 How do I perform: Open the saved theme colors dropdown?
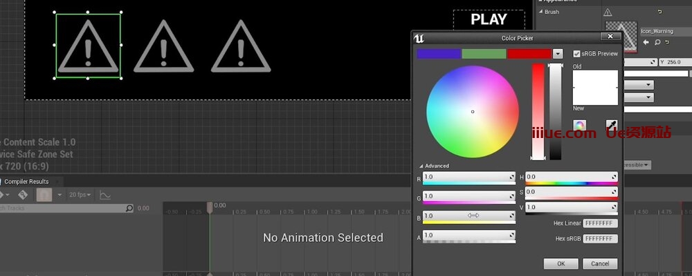[558, 53]
